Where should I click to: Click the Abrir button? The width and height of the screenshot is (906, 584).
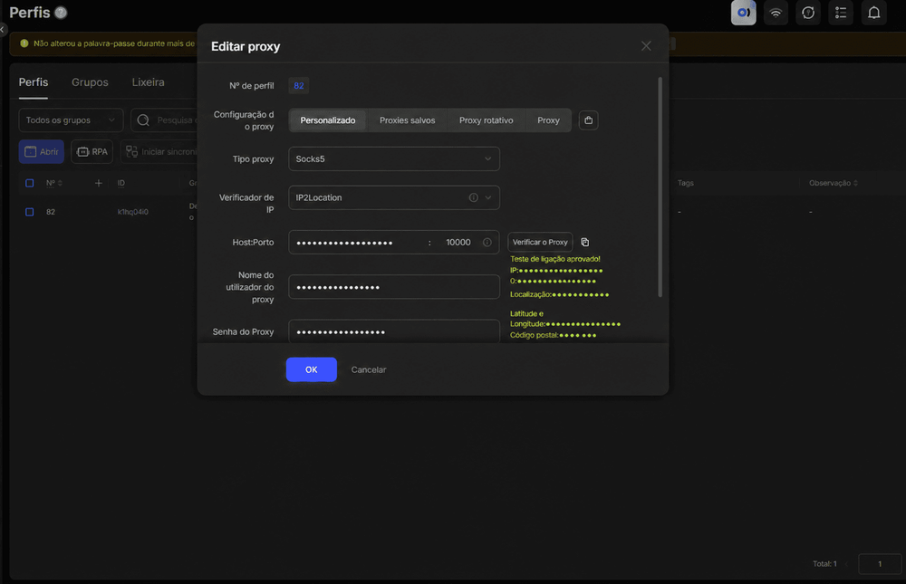tap(41, 151)
